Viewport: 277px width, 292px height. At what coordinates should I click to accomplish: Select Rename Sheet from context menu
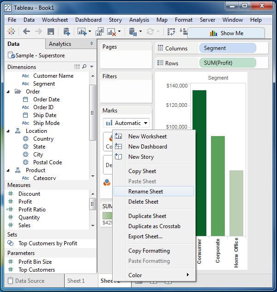[145, 191]
